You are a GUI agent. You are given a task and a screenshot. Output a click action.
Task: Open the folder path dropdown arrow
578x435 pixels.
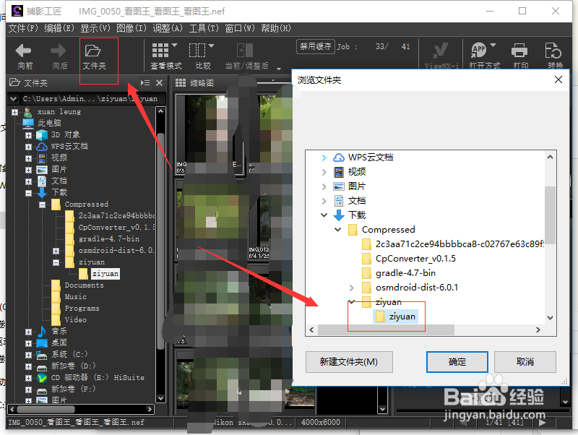[14, 99]
